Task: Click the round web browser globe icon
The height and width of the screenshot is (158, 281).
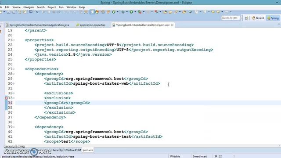Action: (190, 12)
